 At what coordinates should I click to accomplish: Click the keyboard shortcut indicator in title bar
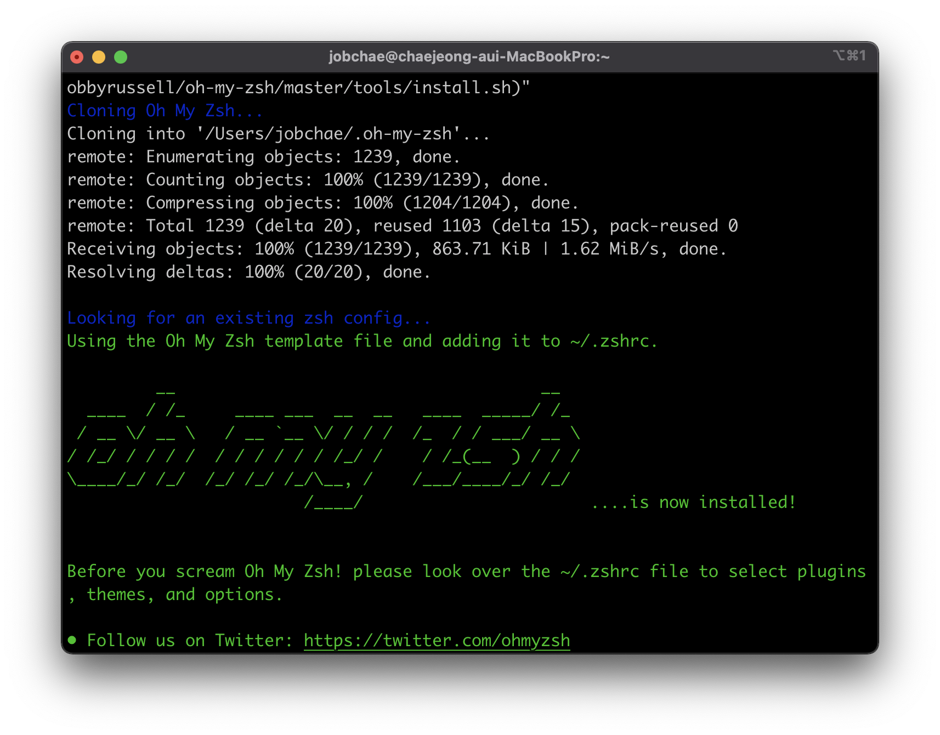(x=849, y=55)
